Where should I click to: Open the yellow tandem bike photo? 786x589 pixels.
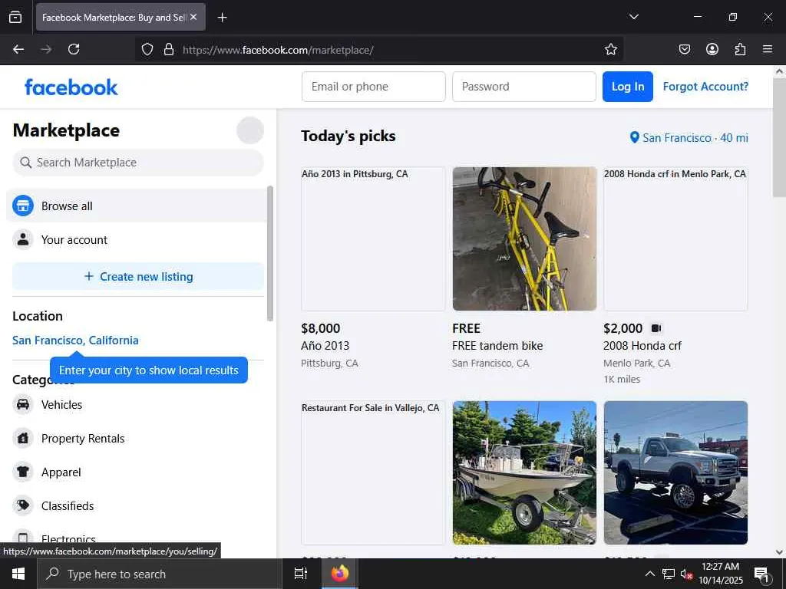point(524,239)
